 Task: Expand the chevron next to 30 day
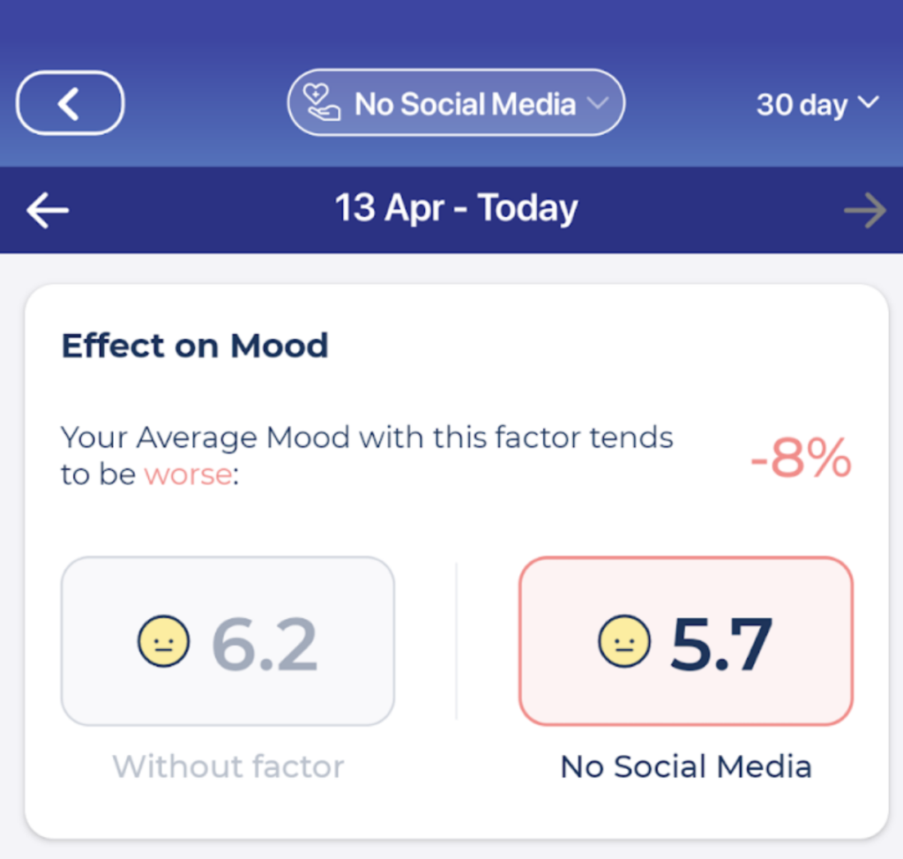(x=869, y=103)
